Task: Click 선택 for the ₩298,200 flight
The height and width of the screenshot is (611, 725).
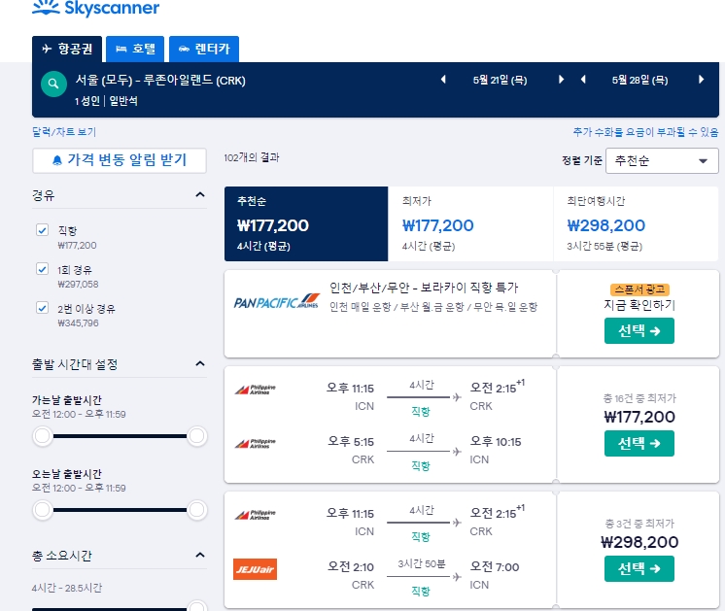Action: tap(639, 569)
